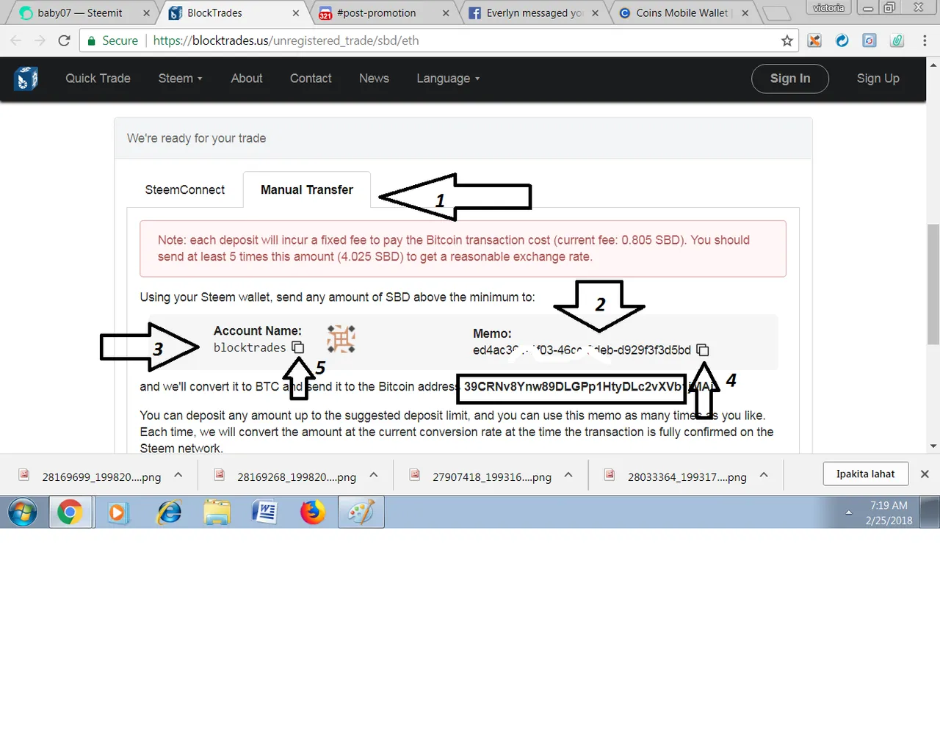Image resolution: width=940 pixels, height=732 pixels.
Task: Open downloaded file 28169268_199820 png
Action: (x=297, y=477)
